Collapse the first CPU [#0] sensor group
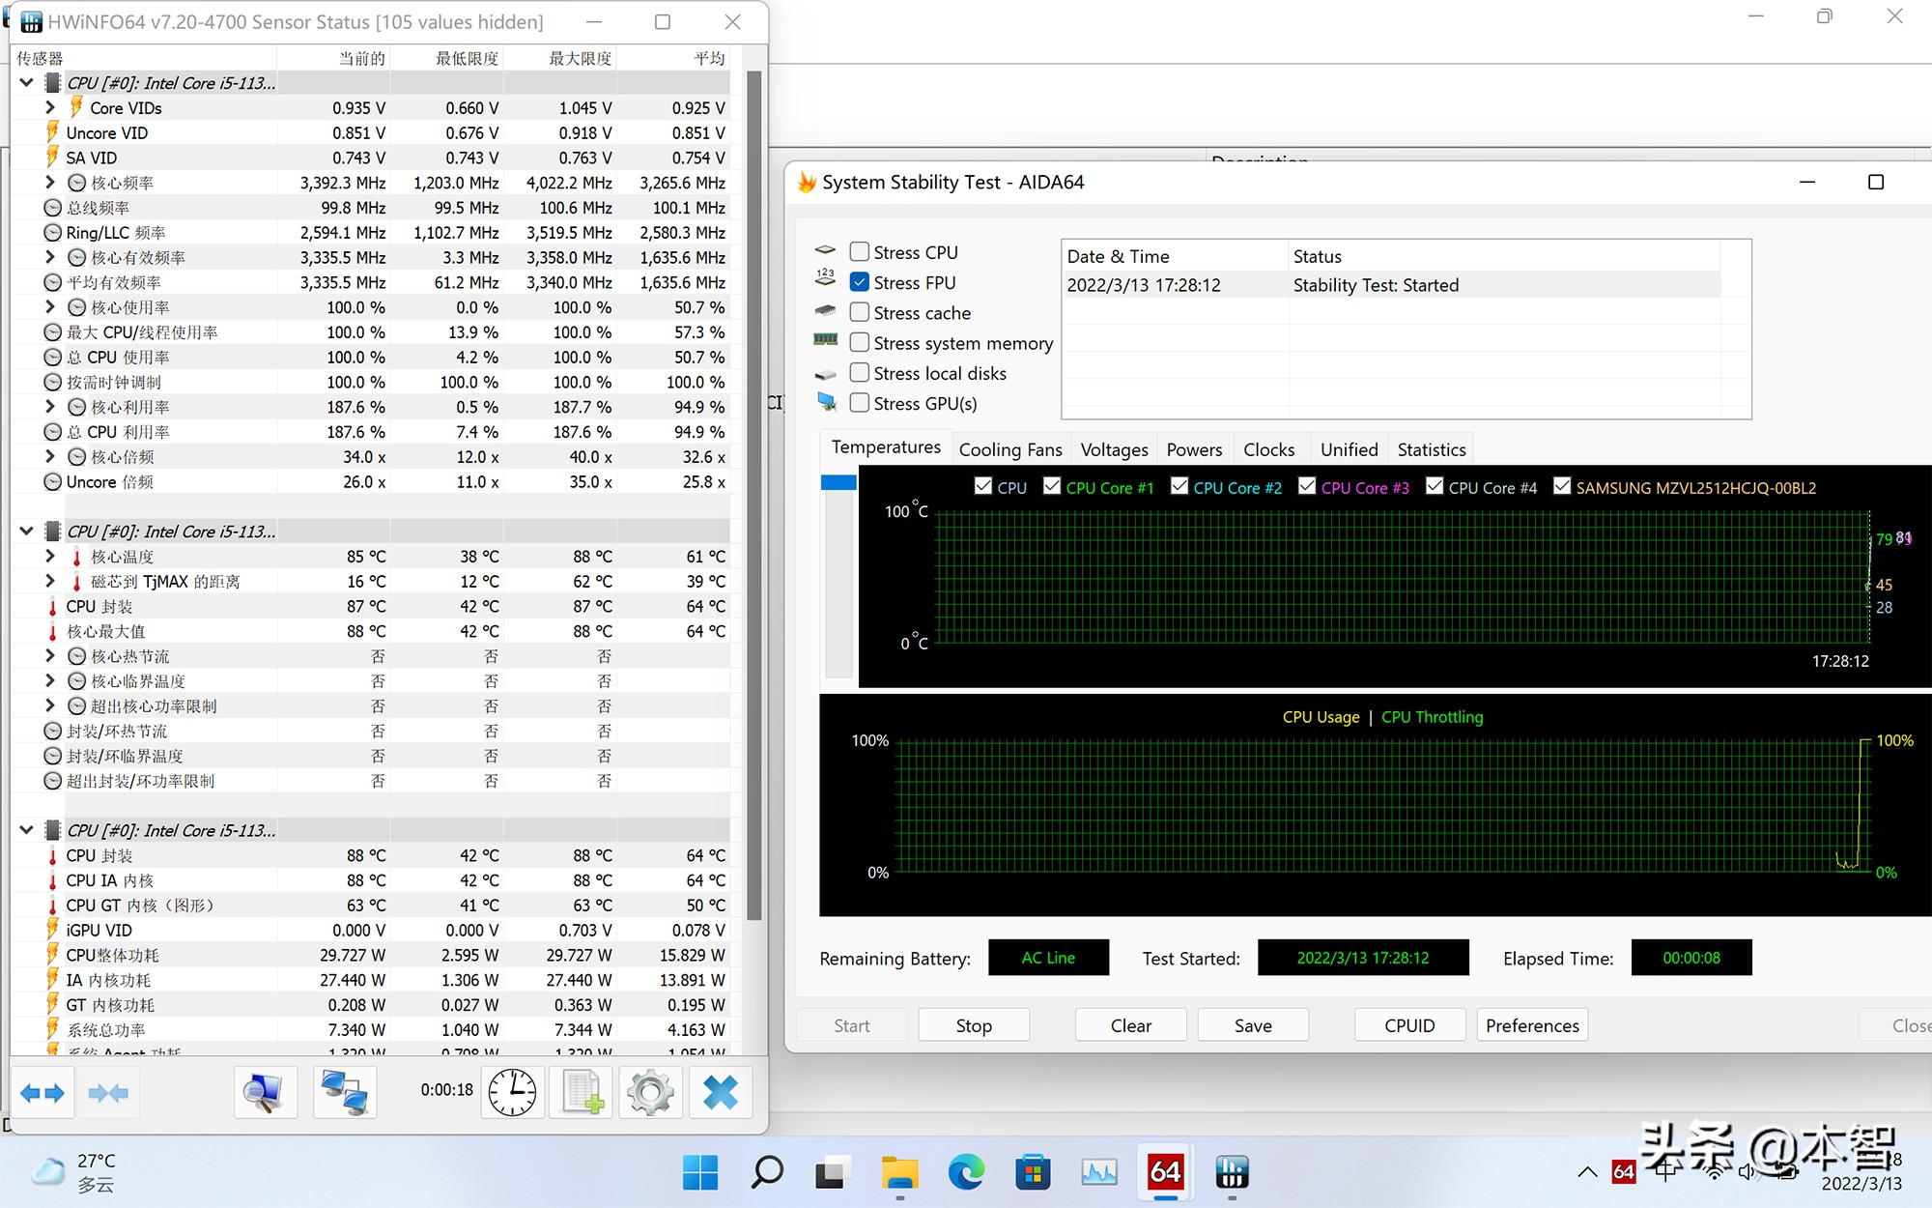 pos(27,83)
